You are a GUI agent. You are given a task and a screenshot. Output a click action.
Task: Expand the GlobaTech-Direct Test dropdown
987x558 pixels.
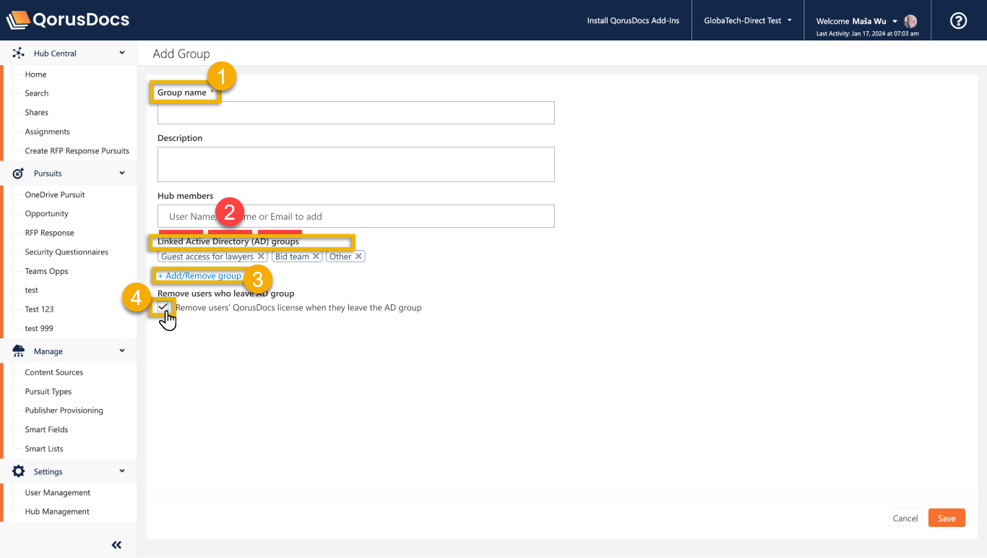coord(748,20)
